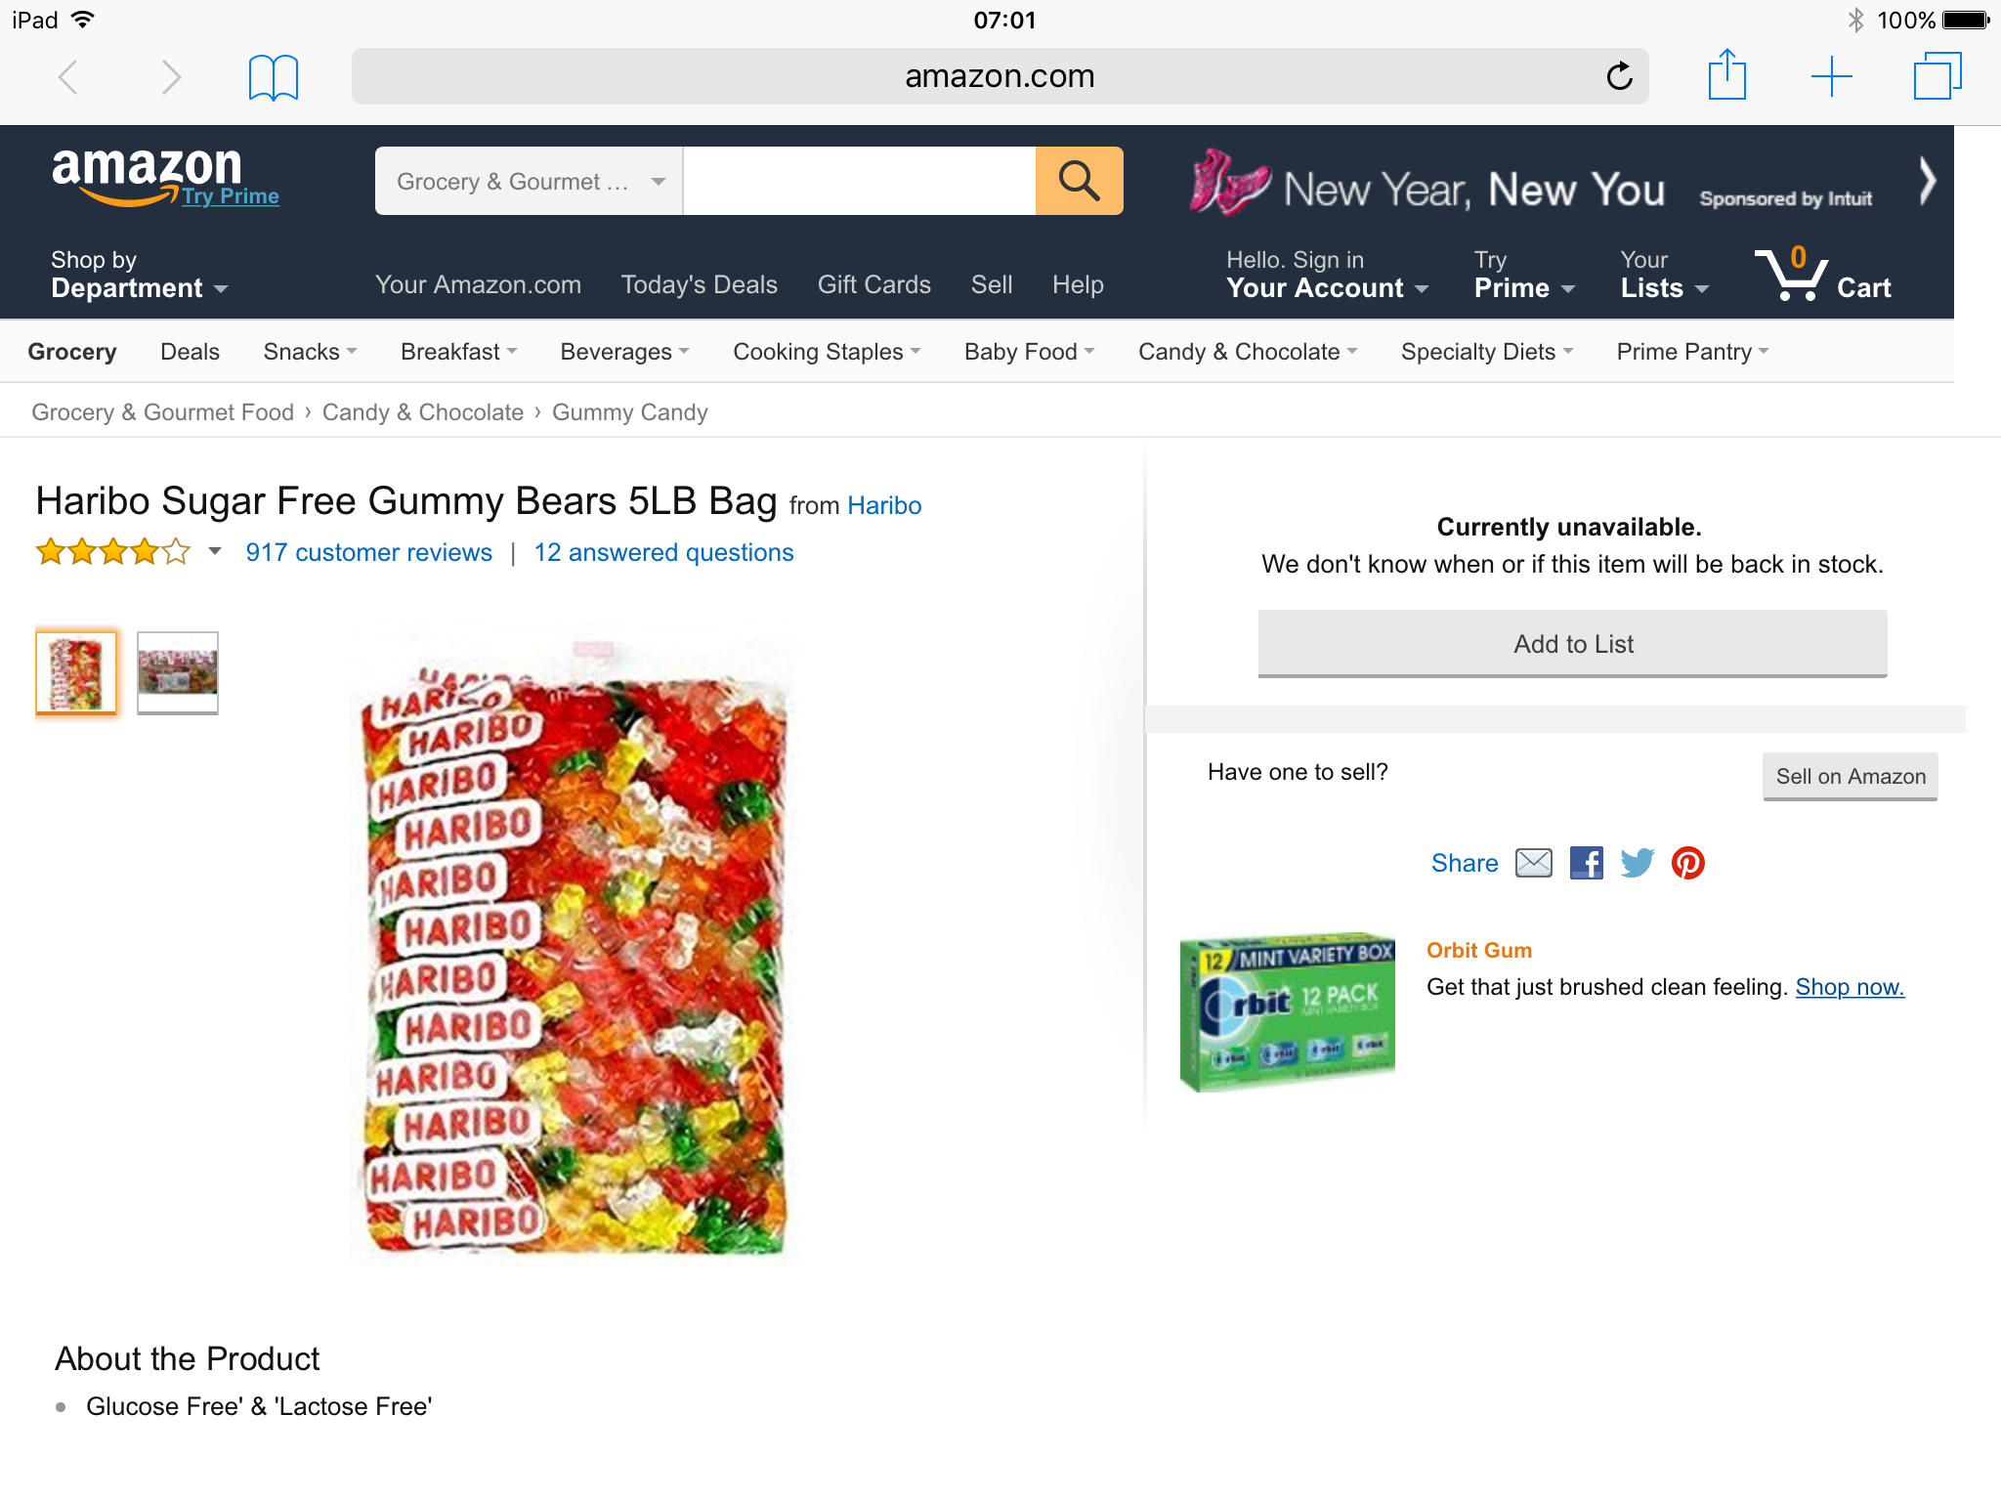
Task: Click the Add to List button
Action: [x=1572, y=644]
